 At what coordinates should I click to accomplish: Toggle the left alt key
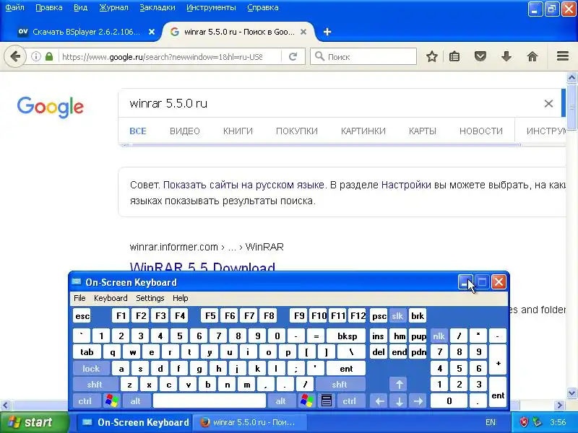[136, 401]
